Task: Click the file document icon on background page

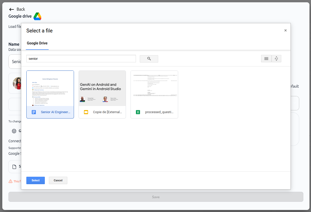Action: point(15,167)
